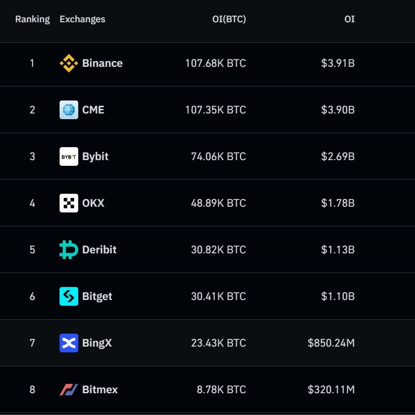This screenshot has width=415, height=415.
Task: Click the Bitget logo icon
Action: 68,296
